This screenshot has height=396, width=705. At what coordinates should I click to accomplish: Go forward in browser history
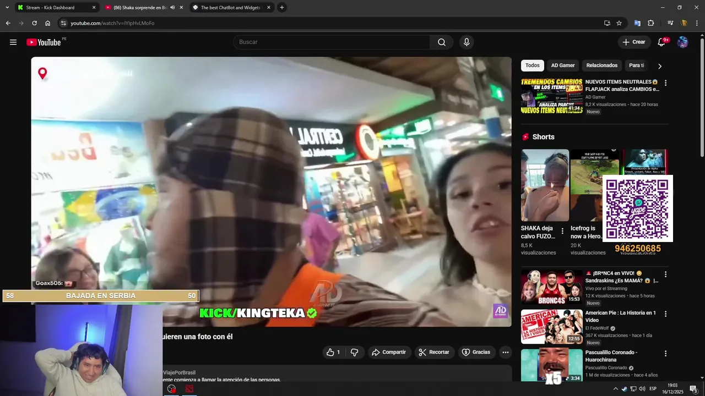coord(21,23)
